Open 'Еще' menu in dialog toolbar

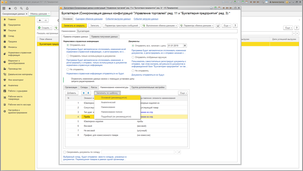(x=226, y=26)
